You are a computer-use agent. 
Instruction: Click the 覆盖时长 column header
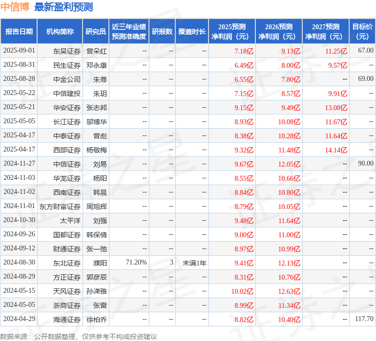(x=192, y=32)
